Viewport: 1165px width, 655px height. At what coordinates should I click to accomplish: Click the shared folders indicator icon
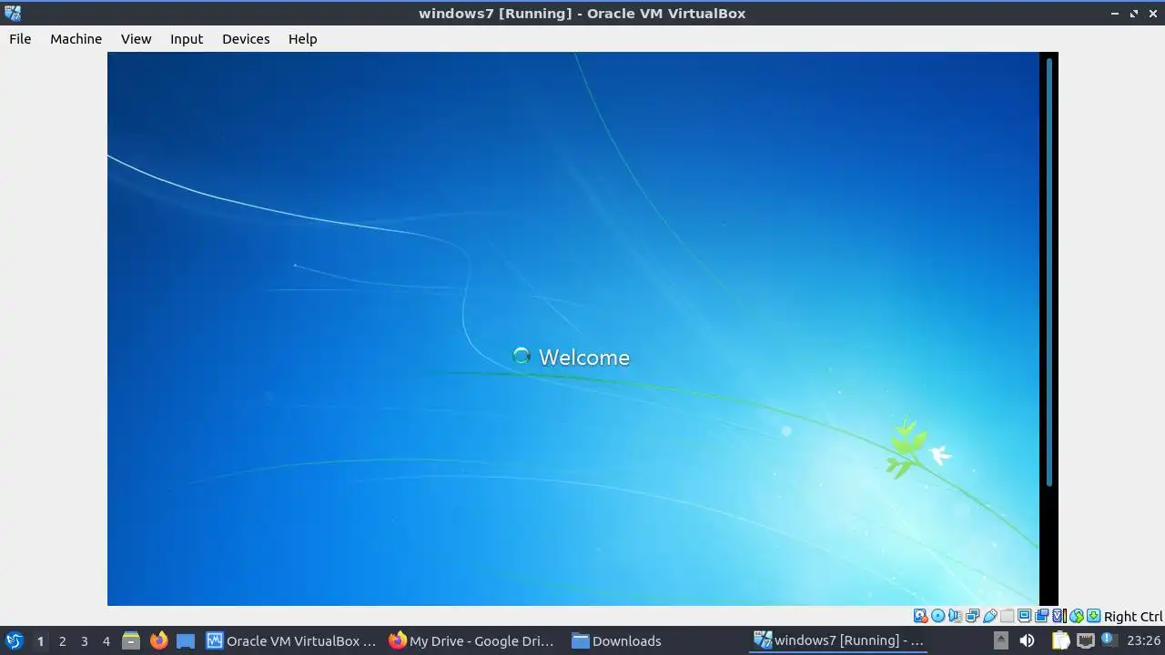tap(1007, 616)
